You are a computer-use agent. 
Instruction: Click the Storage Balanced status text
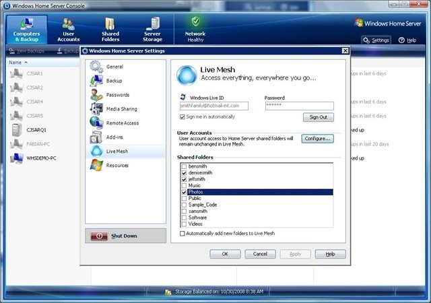(x=219, y=292)
